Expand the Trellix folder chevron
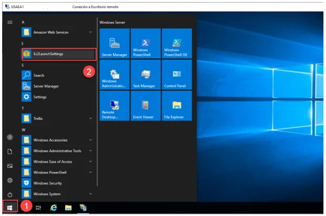The image size is (326, 216). coord(91,118)
